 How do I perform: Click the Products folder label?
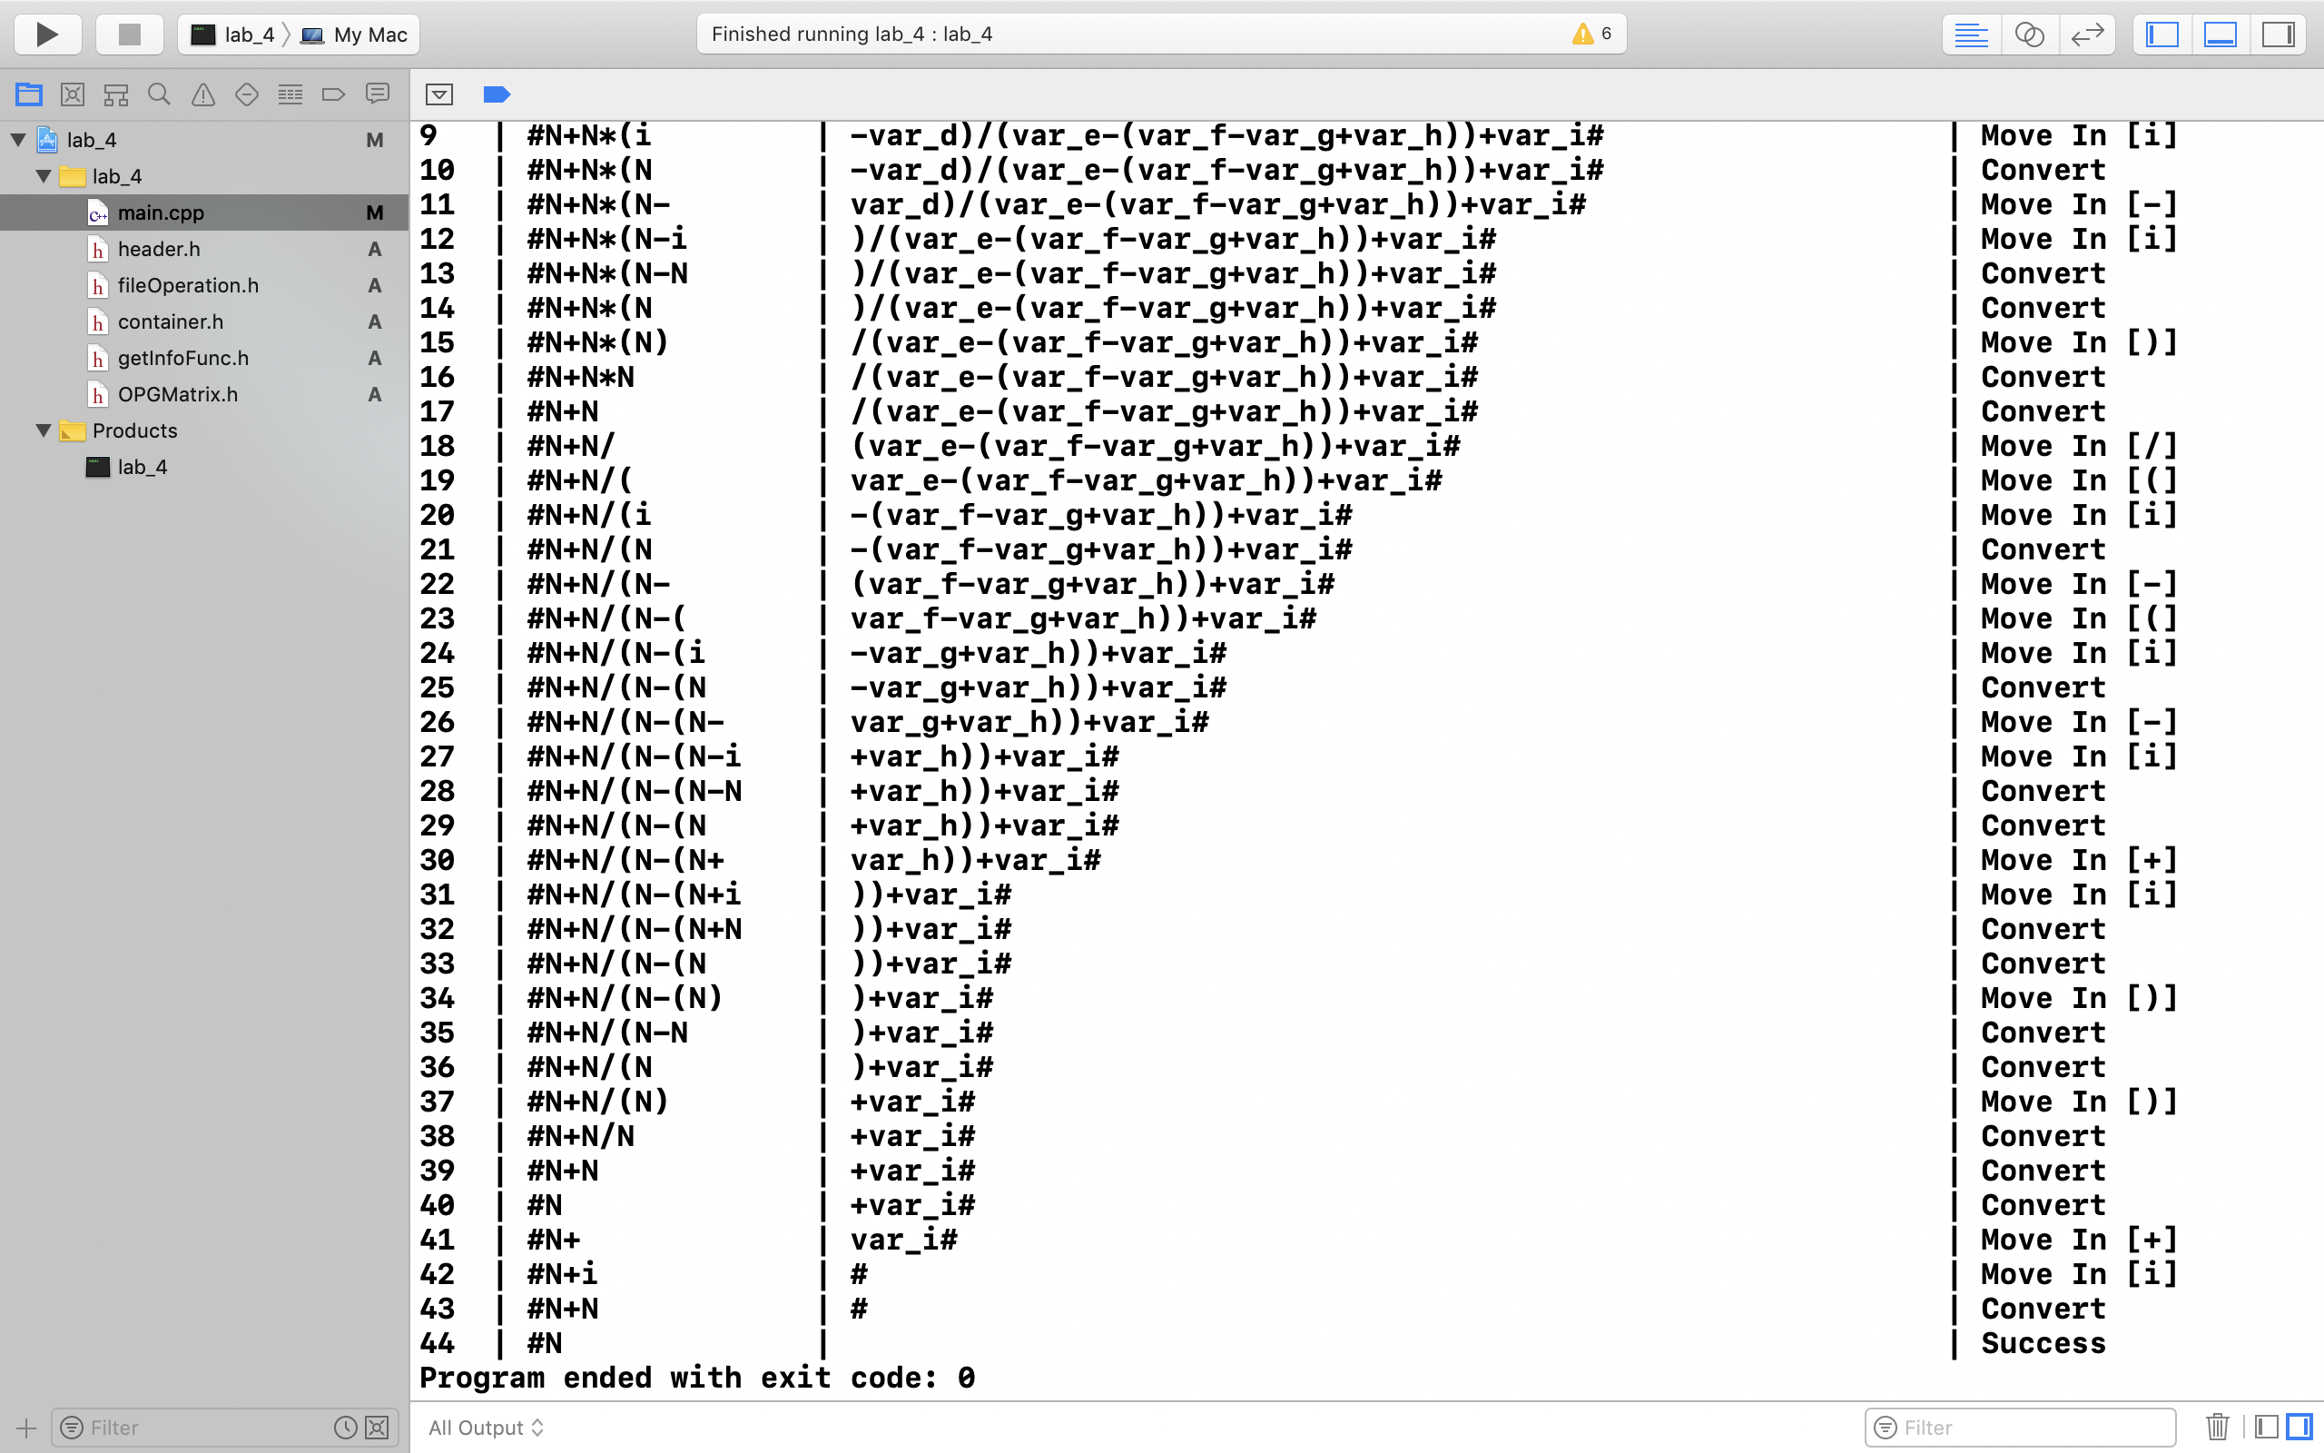[x=134, y=430]
